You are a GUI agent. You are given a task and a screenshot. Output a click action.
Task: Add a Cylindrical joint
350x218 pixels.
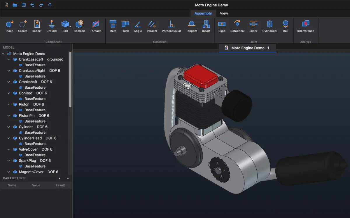[270, 26]
